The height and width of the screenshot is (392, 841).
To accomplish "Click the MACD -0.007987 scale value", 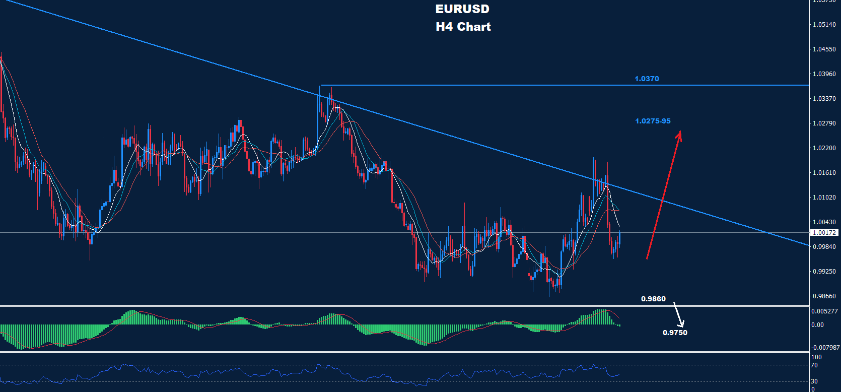I will pos(825,347).
